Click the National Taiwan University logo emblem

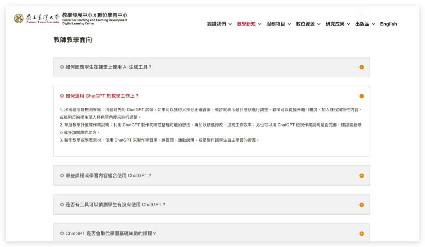[19, 18]
